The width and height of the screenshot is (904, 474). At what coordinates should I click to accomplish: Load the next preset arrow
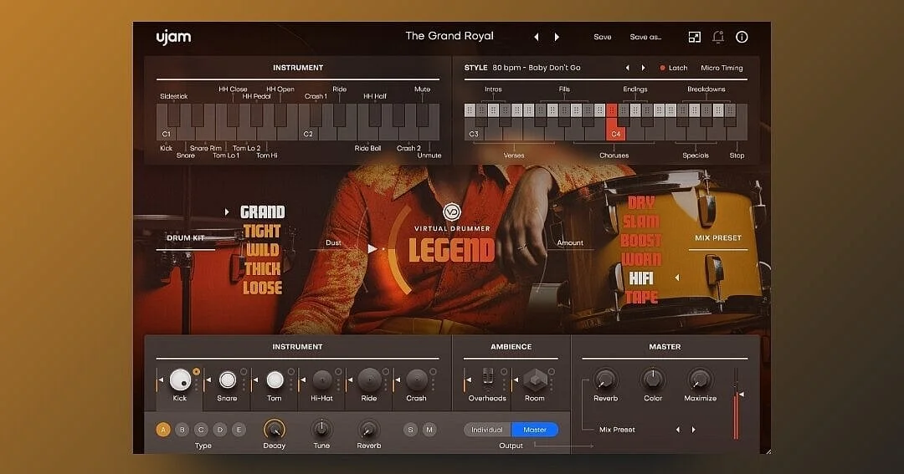(x=557, y=37)
